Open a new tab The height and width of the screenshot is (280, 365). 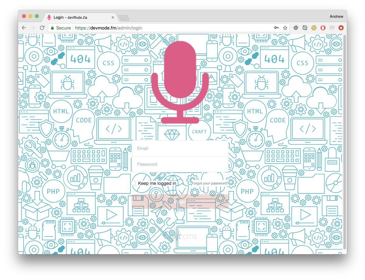(124, 18)
